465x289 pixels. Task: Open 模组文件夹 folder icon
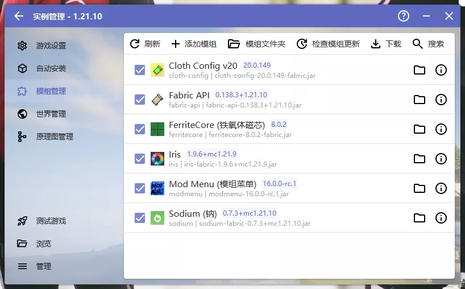pyautogui.click(x=234, y=44)
